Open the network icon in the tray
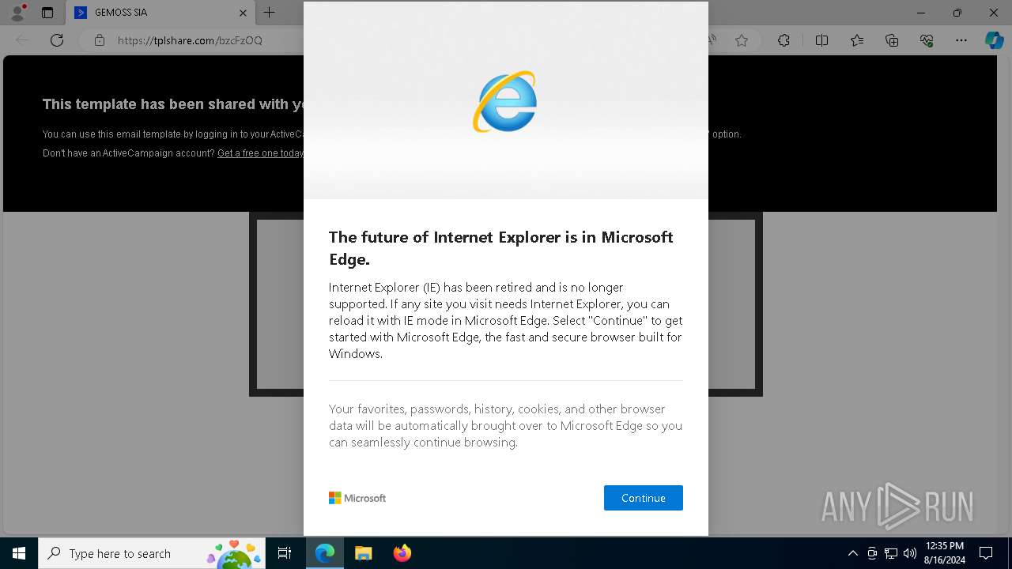This screenshot has width=1012, height=569. [891, 553]
